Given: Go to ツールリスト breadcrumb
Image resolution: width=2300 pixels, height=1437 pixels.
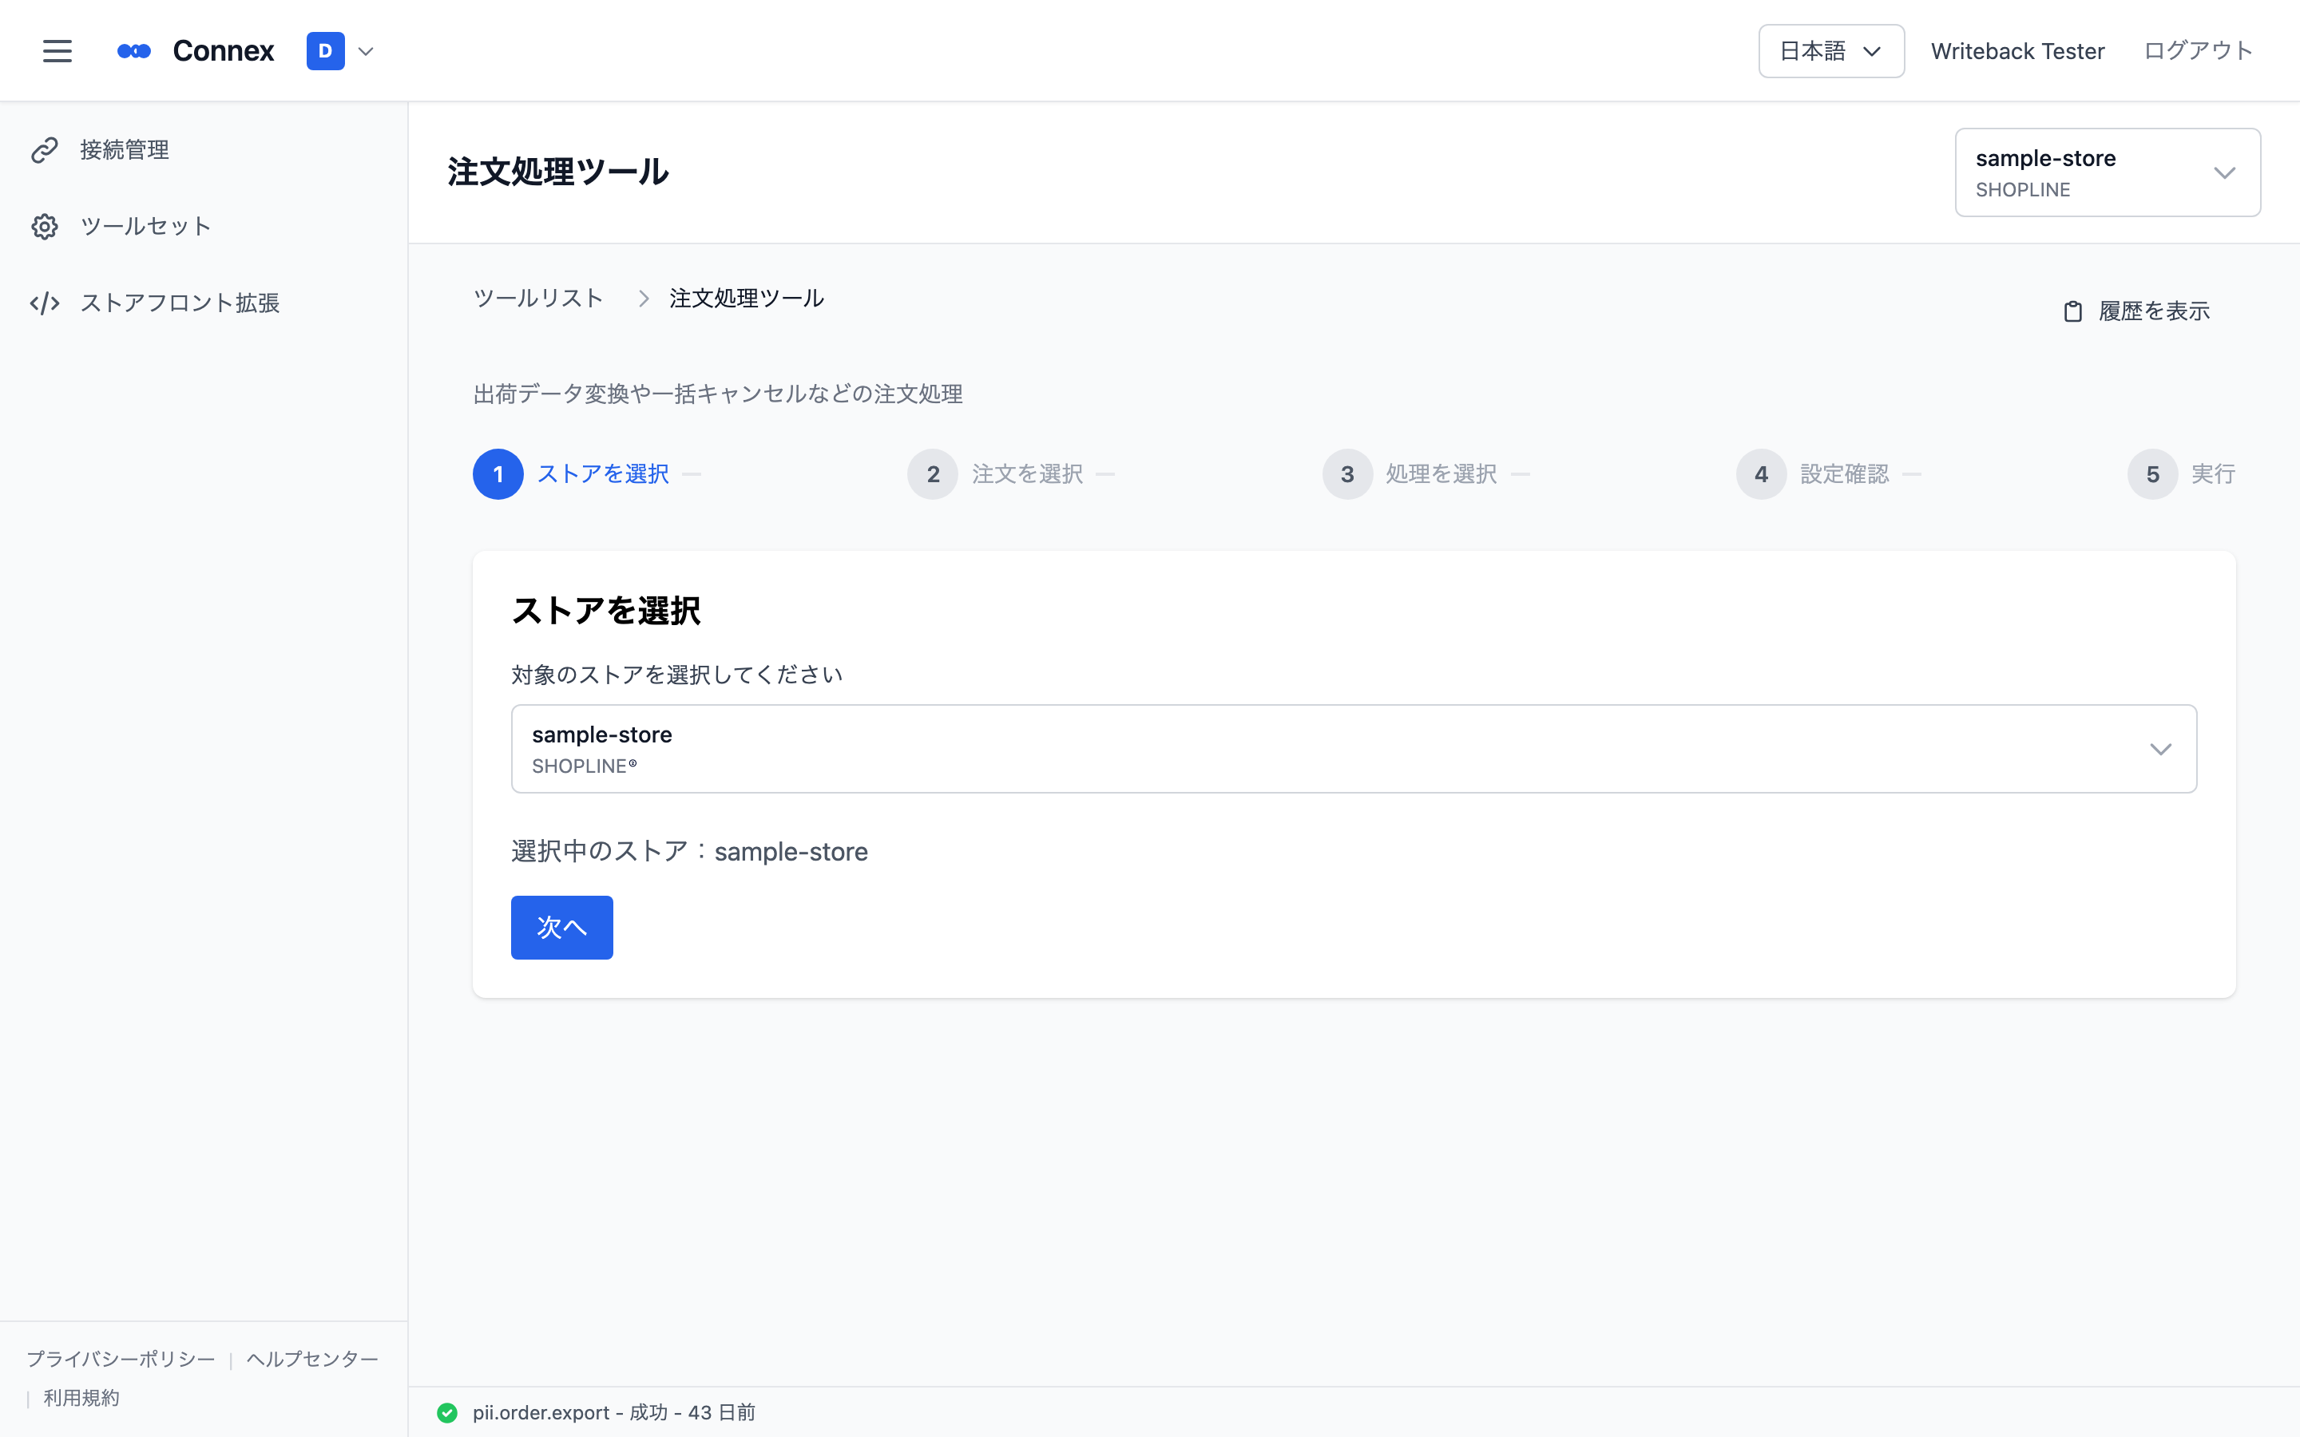Looking at the screenshot, I should 538,299.
